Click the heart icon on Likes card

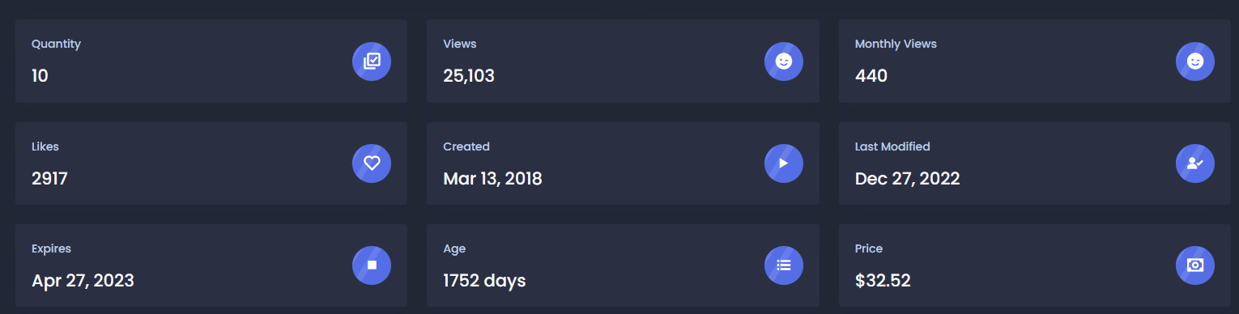[x=372, y=163]
